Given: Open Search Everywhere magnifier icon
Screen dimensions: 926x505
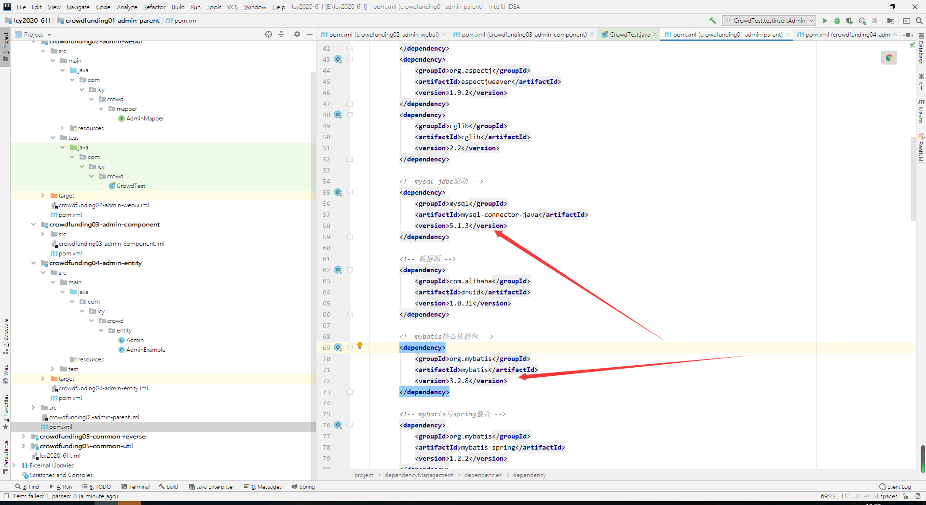Looking at the screenshot, I should (919, 21).
